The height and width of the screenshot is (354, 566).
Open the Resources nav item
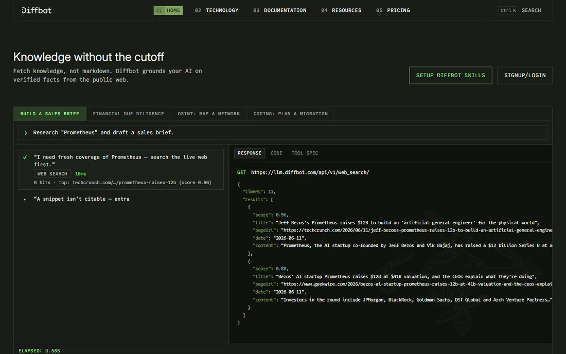tap(341, 10)
